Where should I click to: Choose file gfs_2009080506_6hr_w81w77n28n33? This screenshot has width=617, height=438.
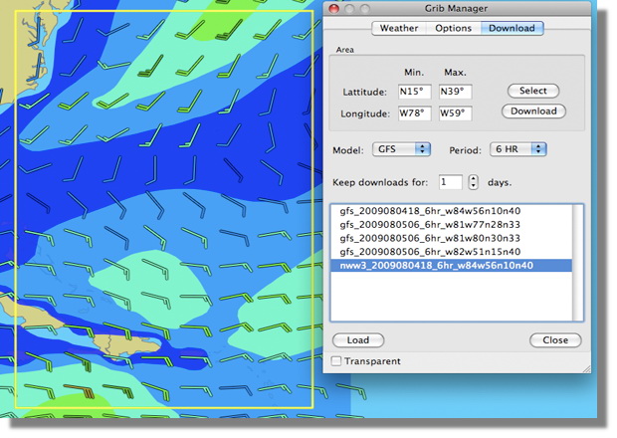pos(429,225)
